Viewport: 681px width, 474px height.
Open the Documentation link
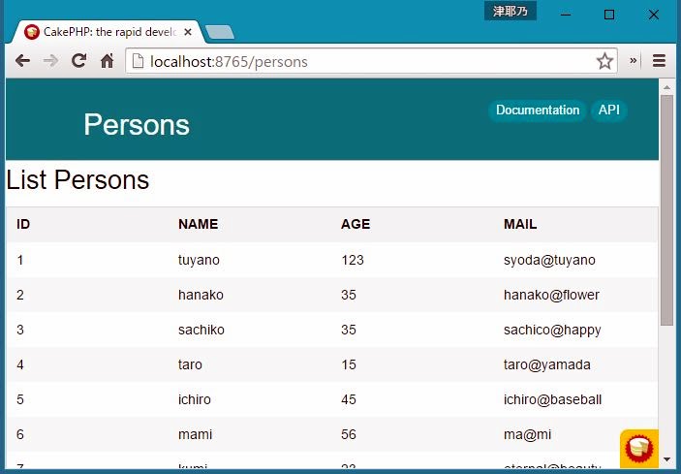pyautogui.click(x=538, y=111)
